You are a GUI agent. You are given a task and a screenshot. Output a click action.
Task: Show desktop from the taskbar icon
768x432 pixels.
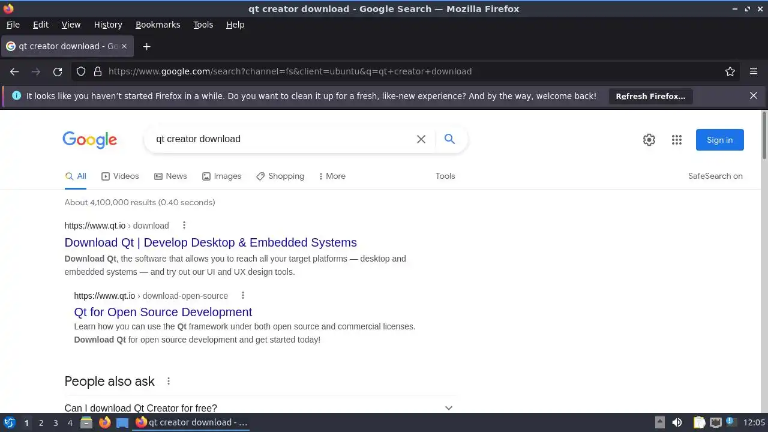(122, 422)
